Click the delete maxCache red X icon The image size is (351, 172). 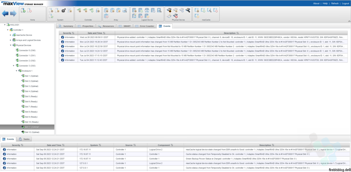pyautogui.click(x=216, y=10)
